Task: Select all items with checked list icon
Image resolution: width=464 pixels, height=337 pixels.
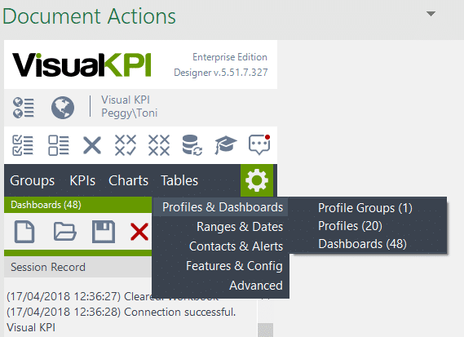Action: click(x=23, y=145)
